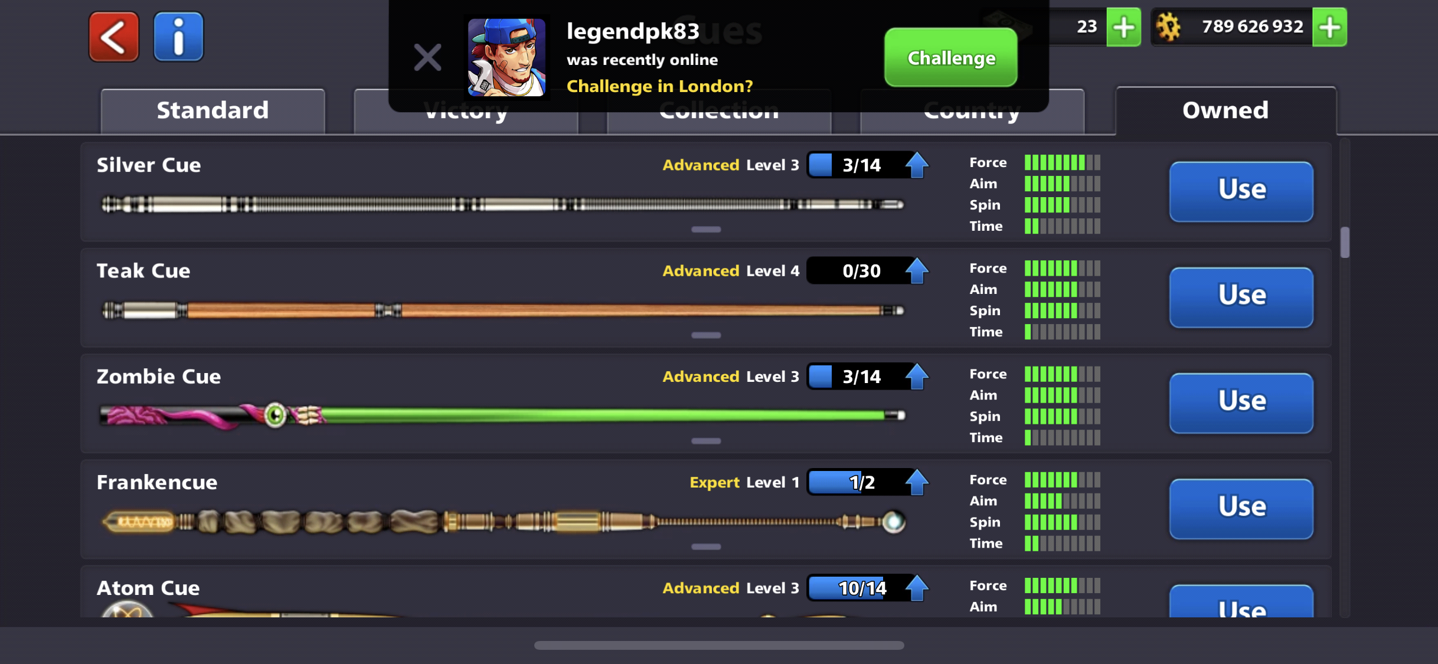Tap legendpk83's avatar picture
Viewport: 1438px width, 664px height.
[x=506, y=57]
